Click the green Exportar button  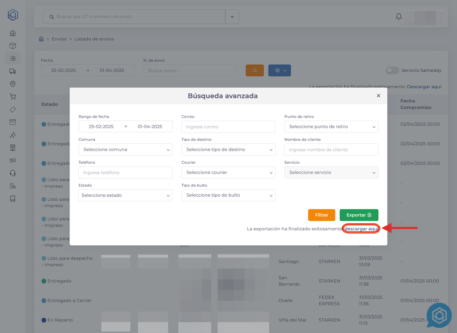click(x=359, y=215)
